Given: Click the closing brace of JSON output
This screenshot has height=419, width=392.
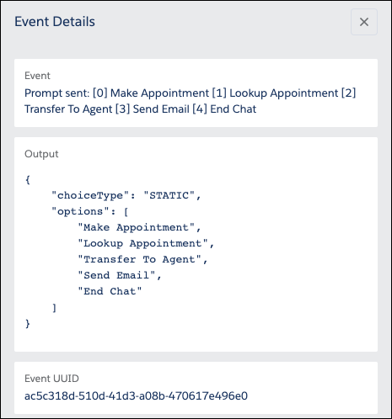Looking at the screenshot, I should tap(28, 323).
